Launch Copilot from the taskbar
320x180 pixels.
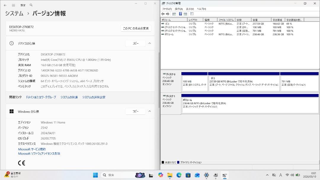tap(161, 175)
